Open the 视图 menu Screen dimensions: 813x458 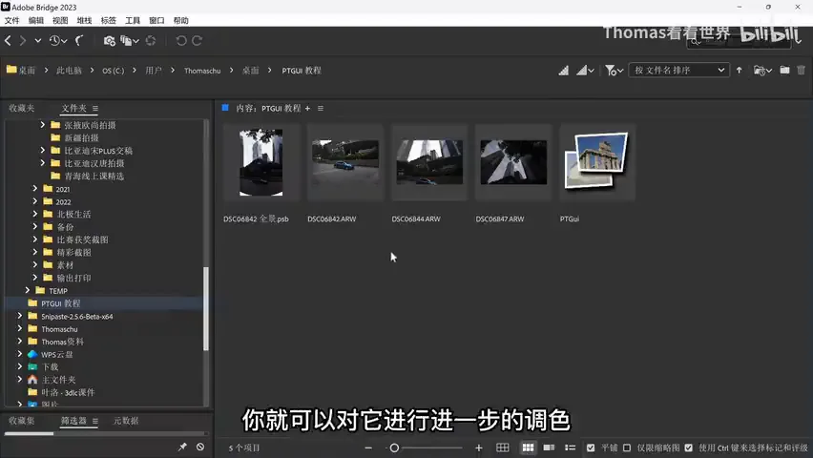[60, 20]
